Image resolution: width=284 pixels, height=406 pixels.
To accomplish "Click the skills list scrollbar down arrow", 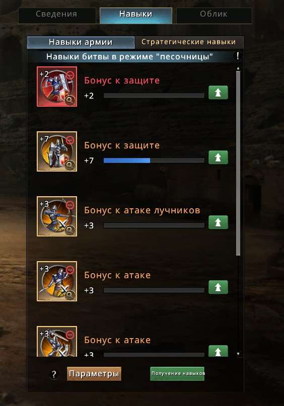I will click(238, 354).
